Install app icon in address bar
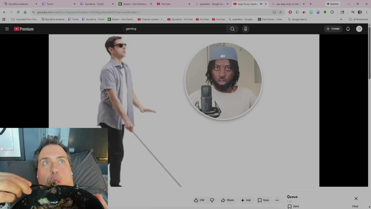 point(274,12)
